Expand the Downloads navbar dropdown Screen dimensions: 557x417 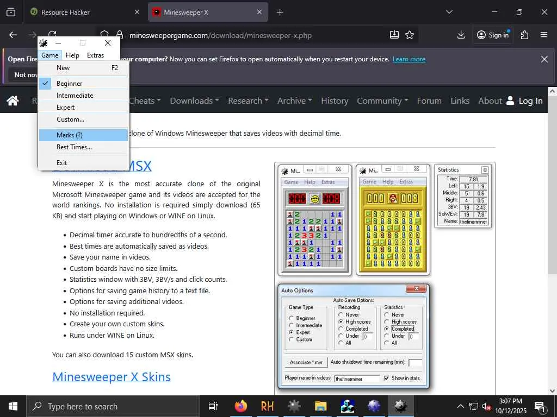pyautogui.click(x=194, y=100)
